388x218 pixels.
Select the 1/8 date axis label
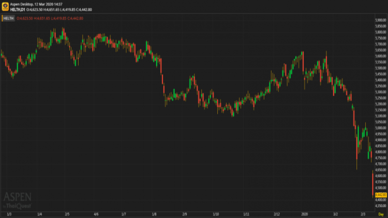(x=154, y=214)
